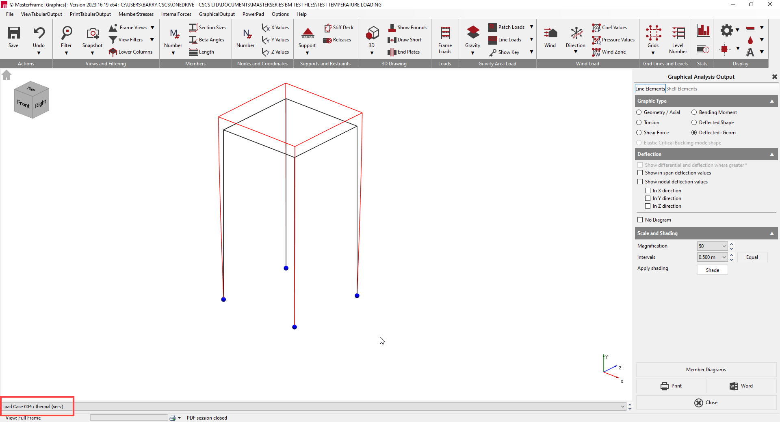The width and height of the screenshot is (780, 422).
Task: Enable Show nodal deflection values
Action: (640, 182)
